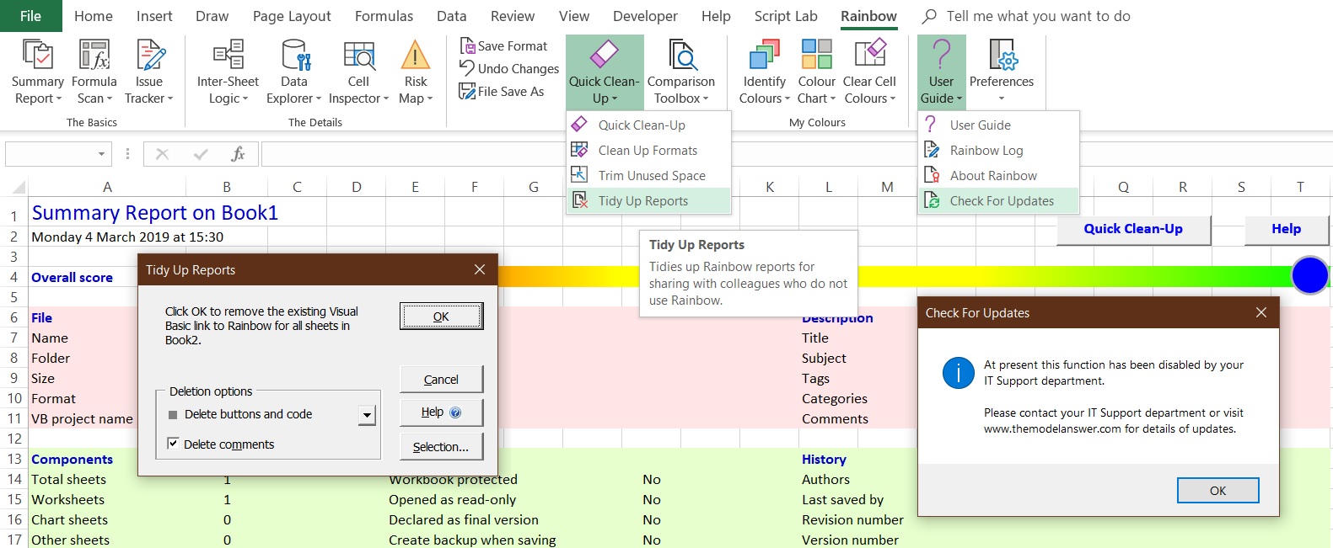Click the rainbow overall score bar
The height and width of the screenshot is (548, 1333).
tap(894, 277)
